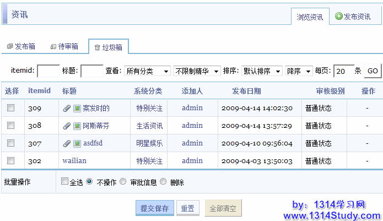
Task: Click the itemid input field
Action: (48, 71)
